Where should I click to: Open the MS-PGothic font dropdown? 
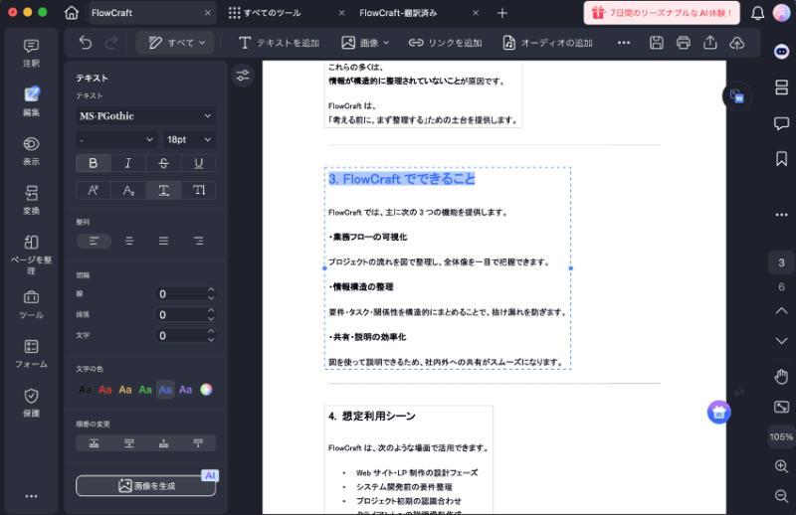click(x=145, y=115)
